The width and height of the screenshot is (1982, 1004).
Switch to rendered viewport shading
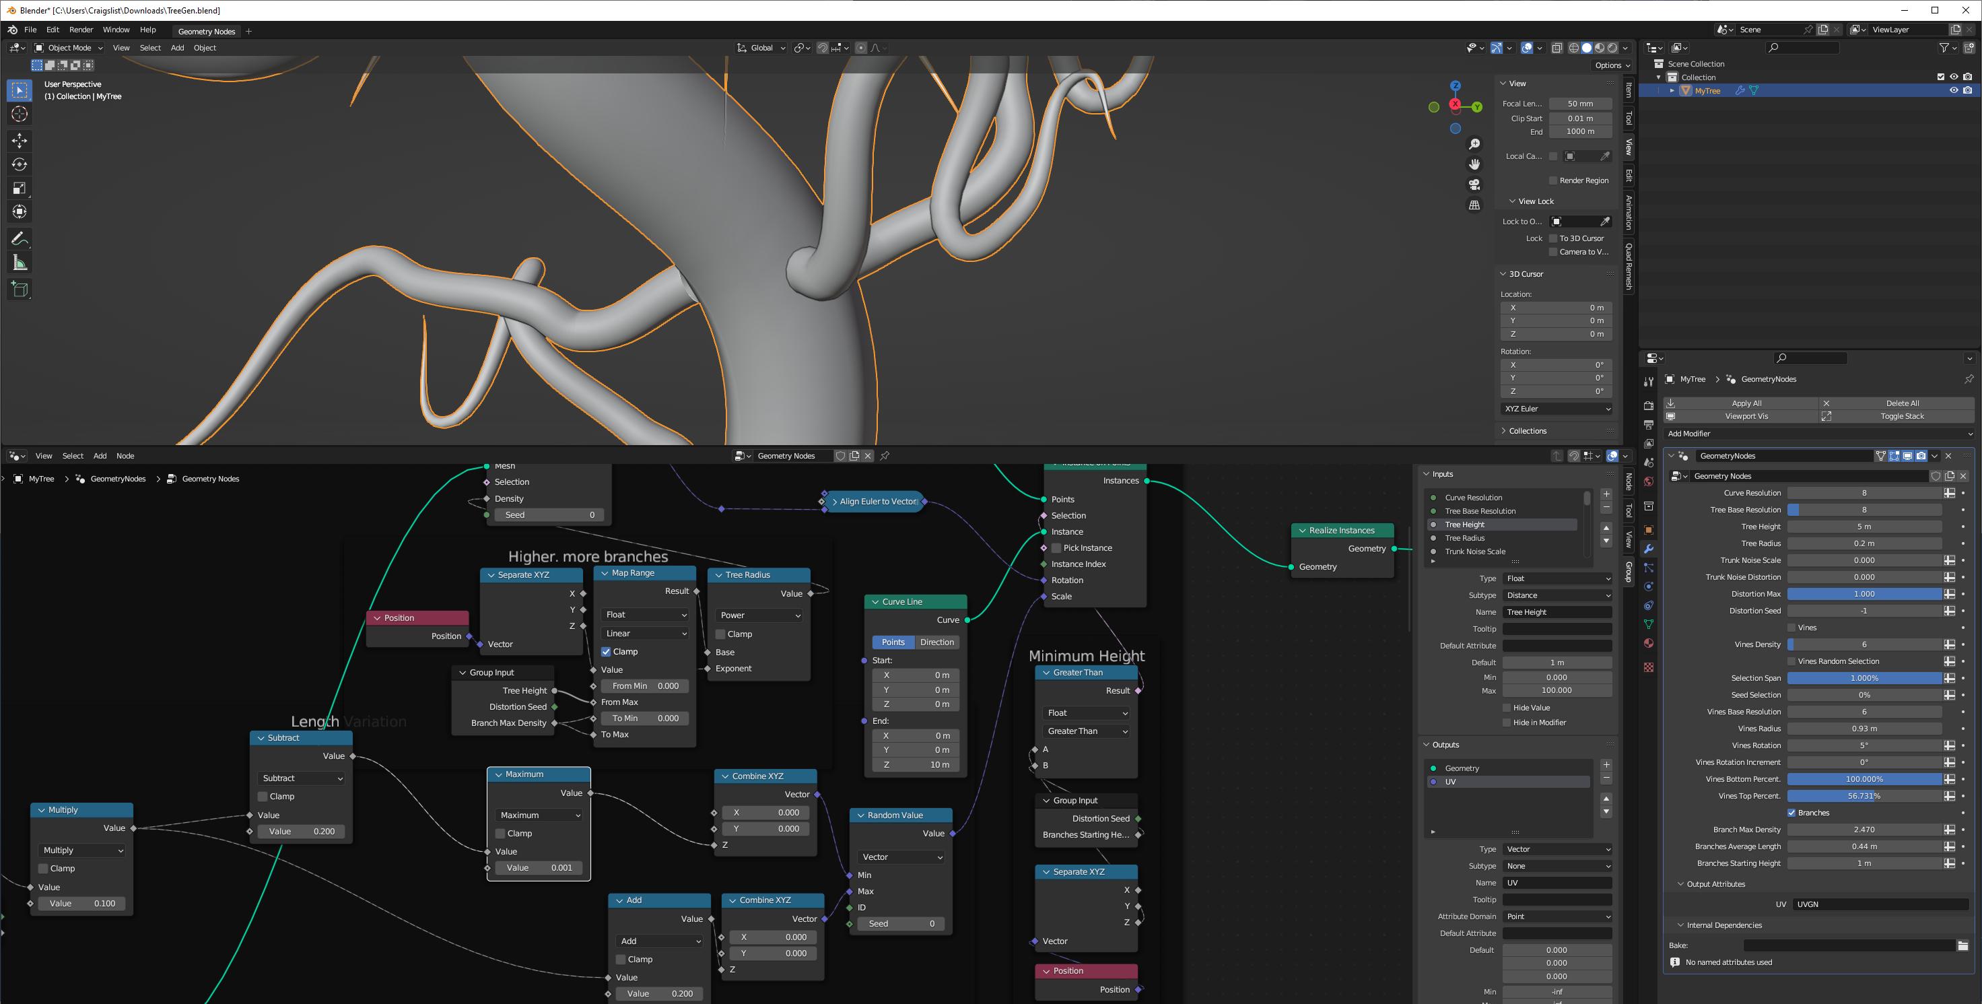1612,48
